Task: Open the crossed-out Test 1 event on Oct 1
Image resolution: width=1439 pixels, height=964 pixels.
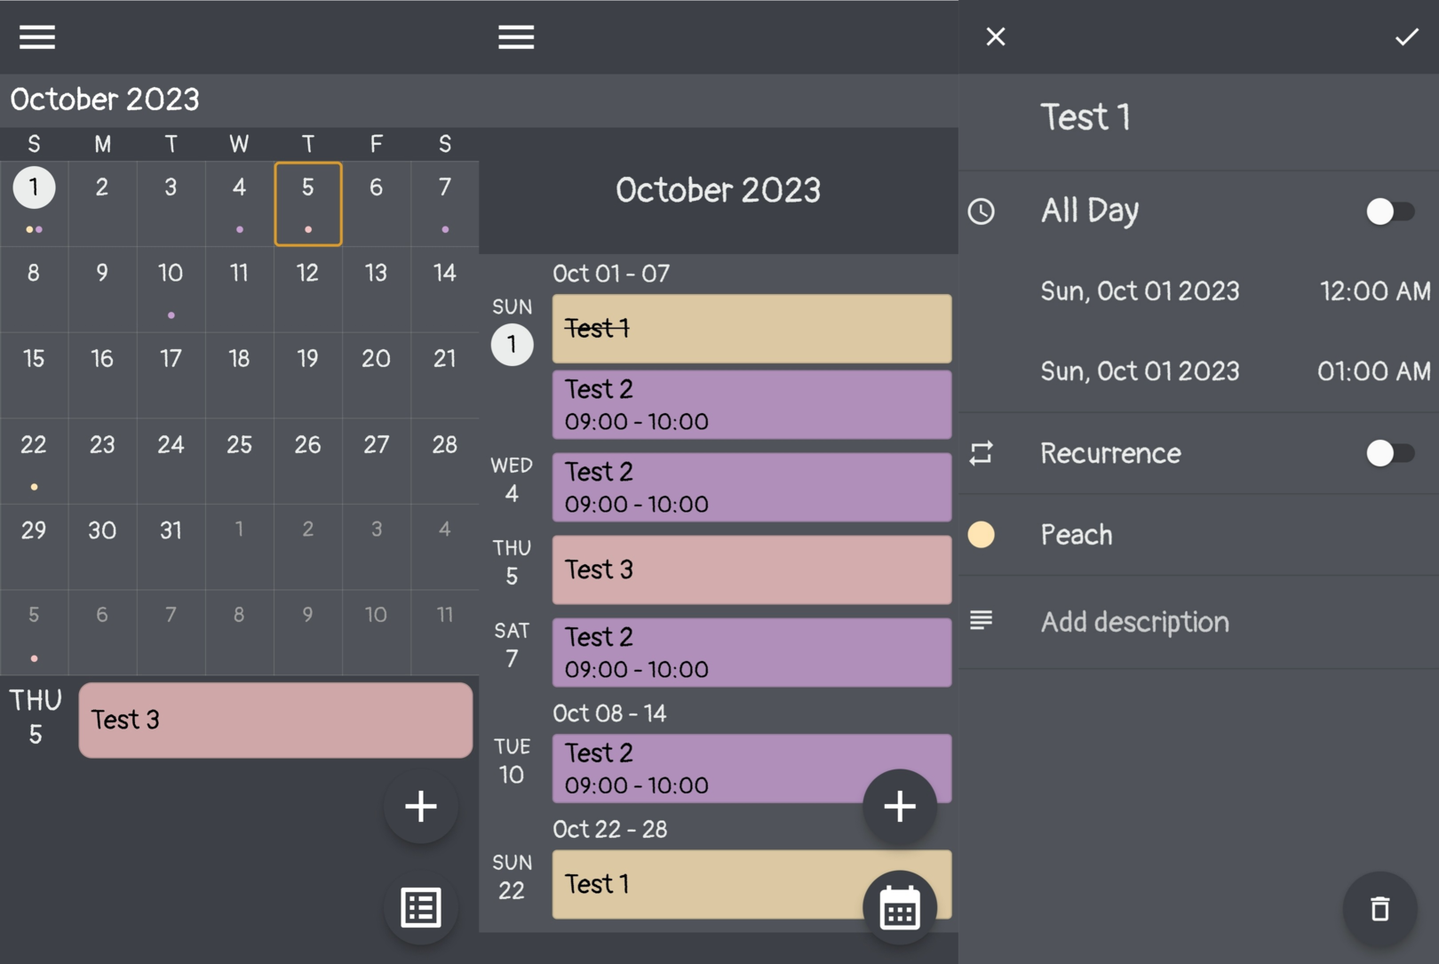Action: (751, 328)
